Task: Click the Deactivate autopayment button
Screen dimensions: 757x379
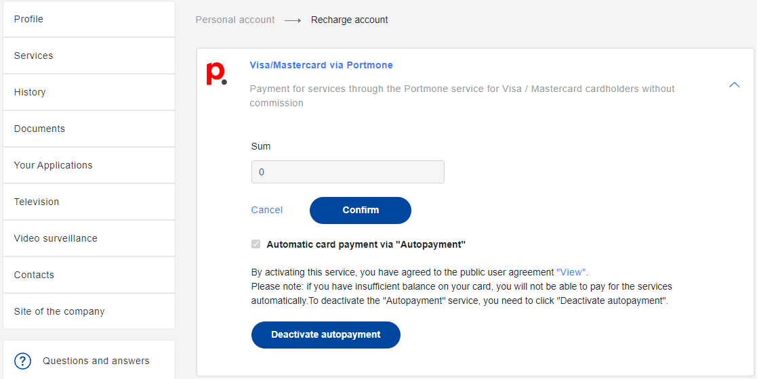Action: [326, 334]
